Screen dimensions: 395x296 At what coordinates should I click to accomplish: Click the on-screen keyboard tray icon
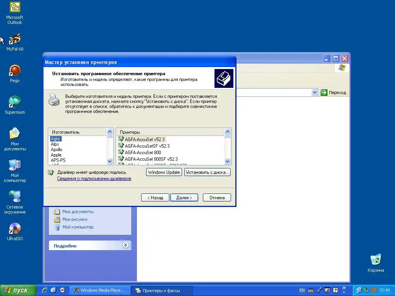311,291
